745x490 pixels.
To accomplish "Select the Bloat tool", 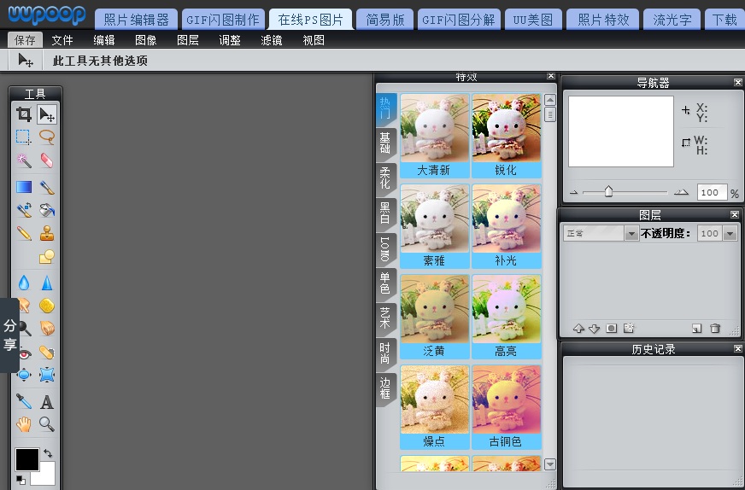I will (24, 375).
